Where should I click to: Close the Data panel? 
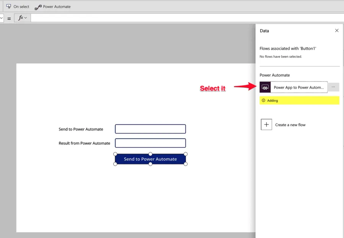click(337, 31)
